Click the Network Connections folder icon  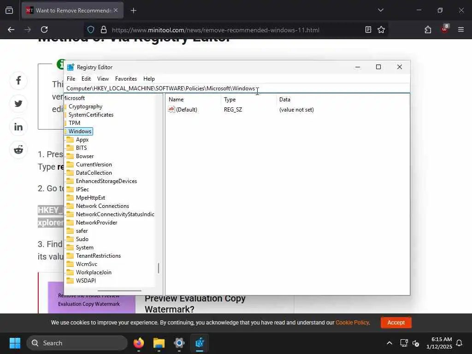point(70,206)
